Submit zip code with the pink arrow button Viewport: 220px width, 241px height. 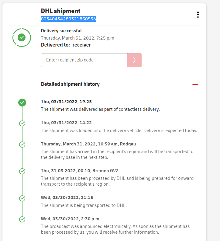[x=134, y=60]
